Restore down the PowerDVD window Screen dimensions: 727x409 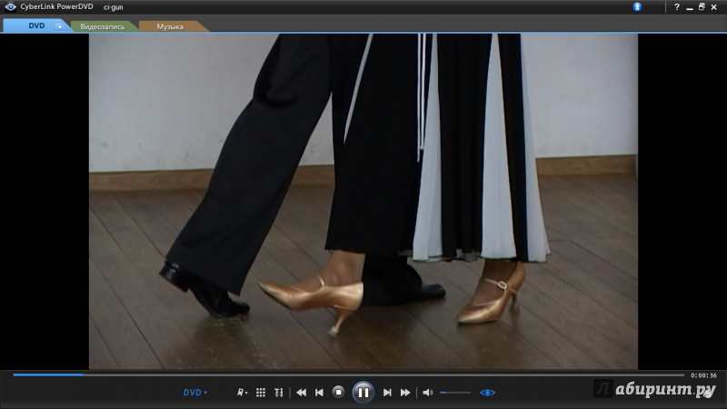coord(702,6)
